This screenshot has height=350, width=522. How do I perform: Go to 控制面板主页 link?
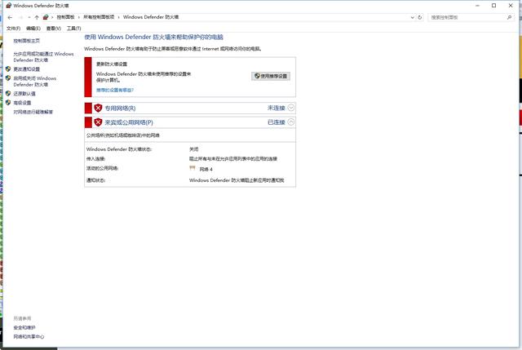pos(27,41)
